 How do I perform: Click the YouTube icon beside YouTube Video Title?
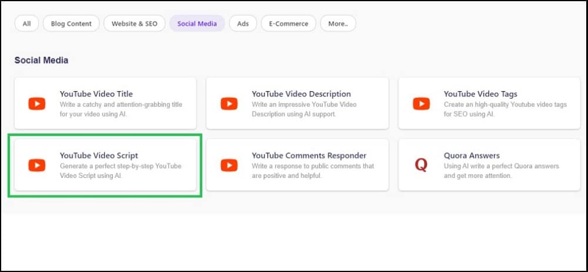pyautogui.click(x=36, y=104)
